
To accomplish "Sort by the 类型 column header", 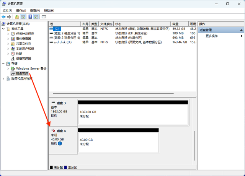I will tap(95, 24).
